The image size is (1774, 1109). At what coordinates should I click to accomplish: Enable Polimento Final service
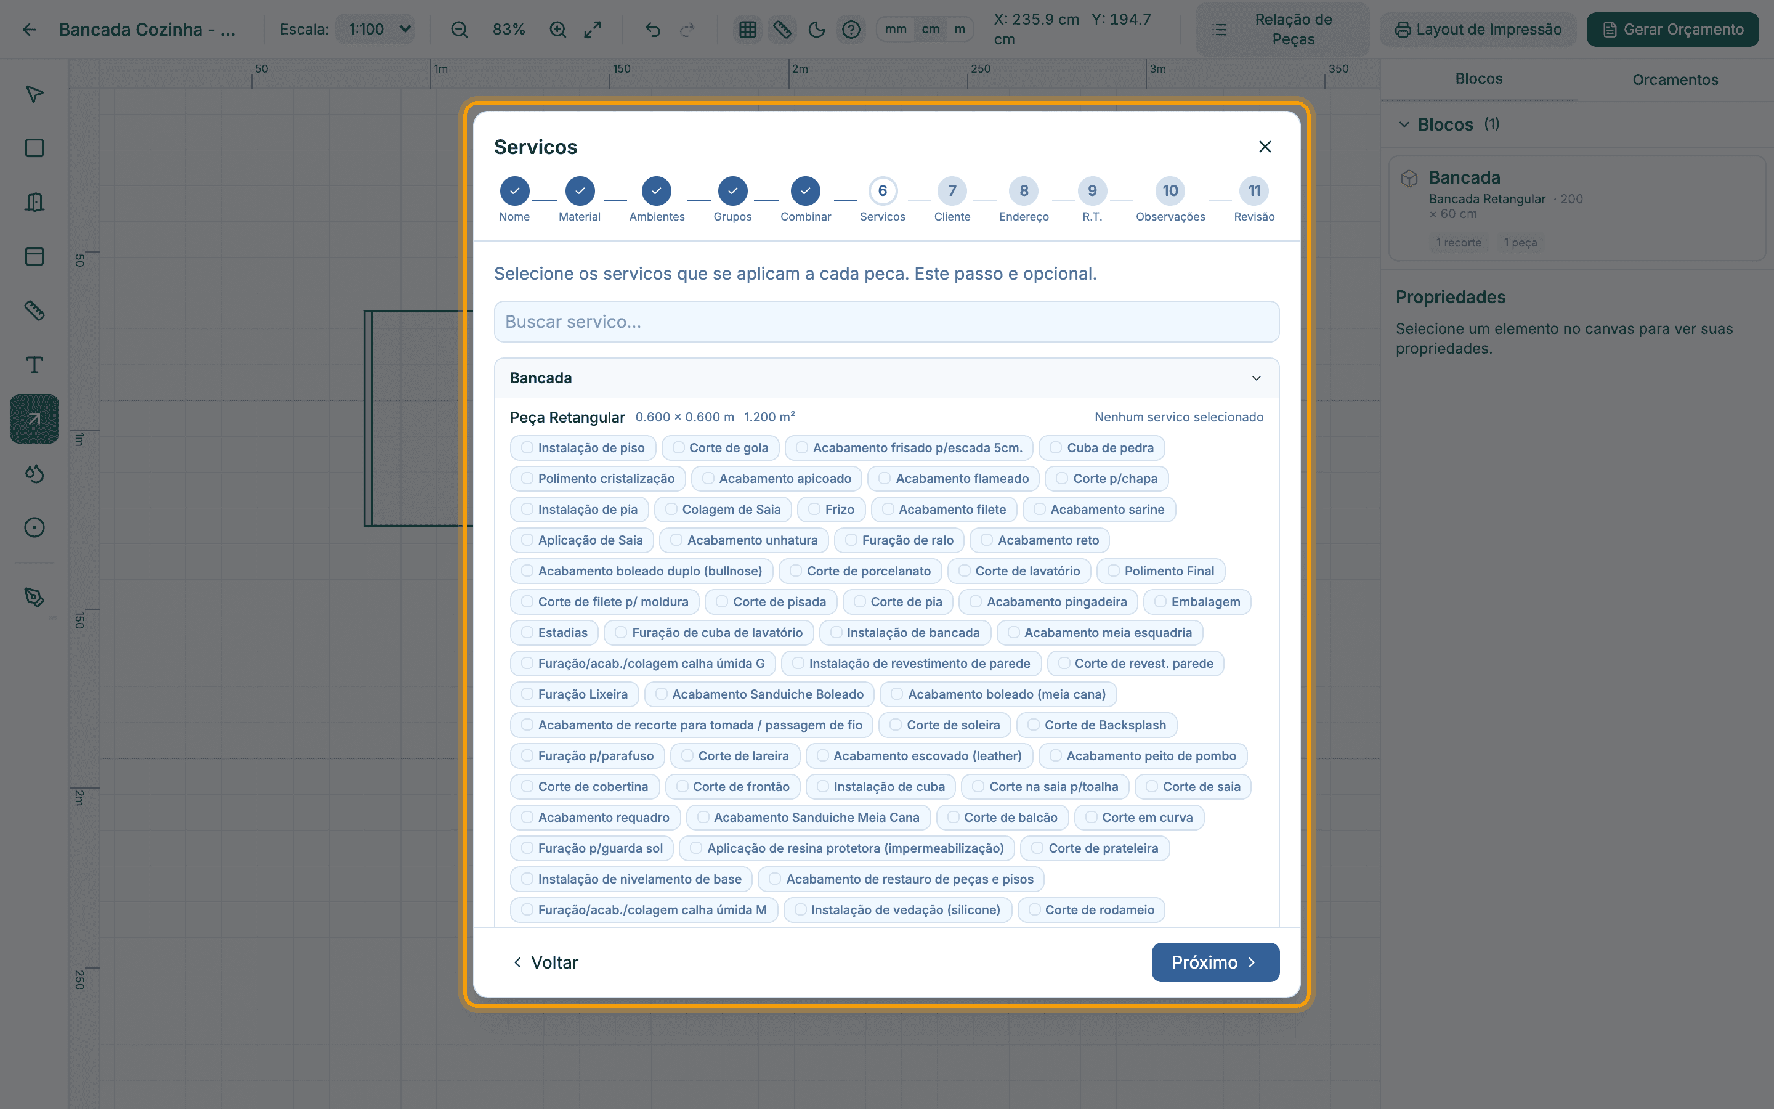[1161, 571]
